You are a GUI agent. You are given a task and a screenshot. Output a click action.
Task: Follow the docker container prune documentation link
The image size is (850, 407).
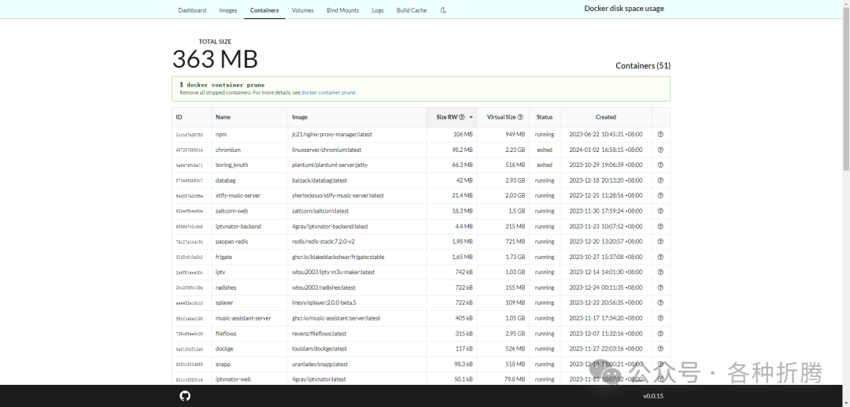pyautogui.click(x=328, y=93)
